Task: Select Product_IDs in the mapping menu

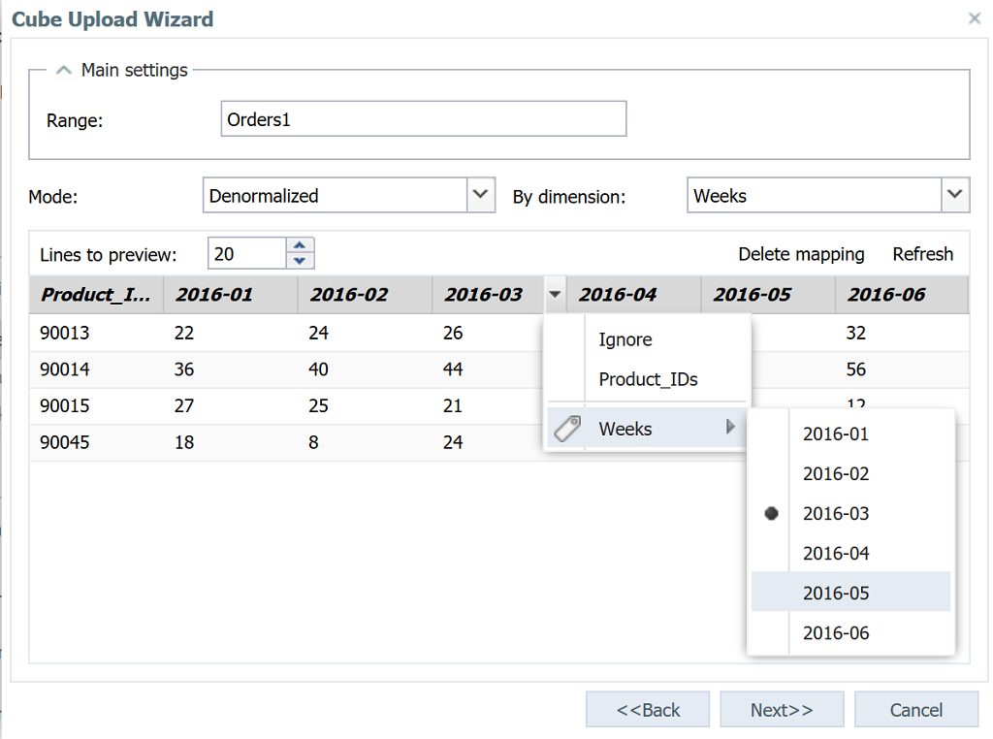Action: coord(648,379)
